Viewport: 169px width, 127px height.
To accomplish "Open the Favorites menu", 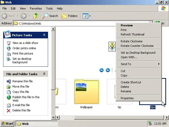I will click(x=36, y=8).
